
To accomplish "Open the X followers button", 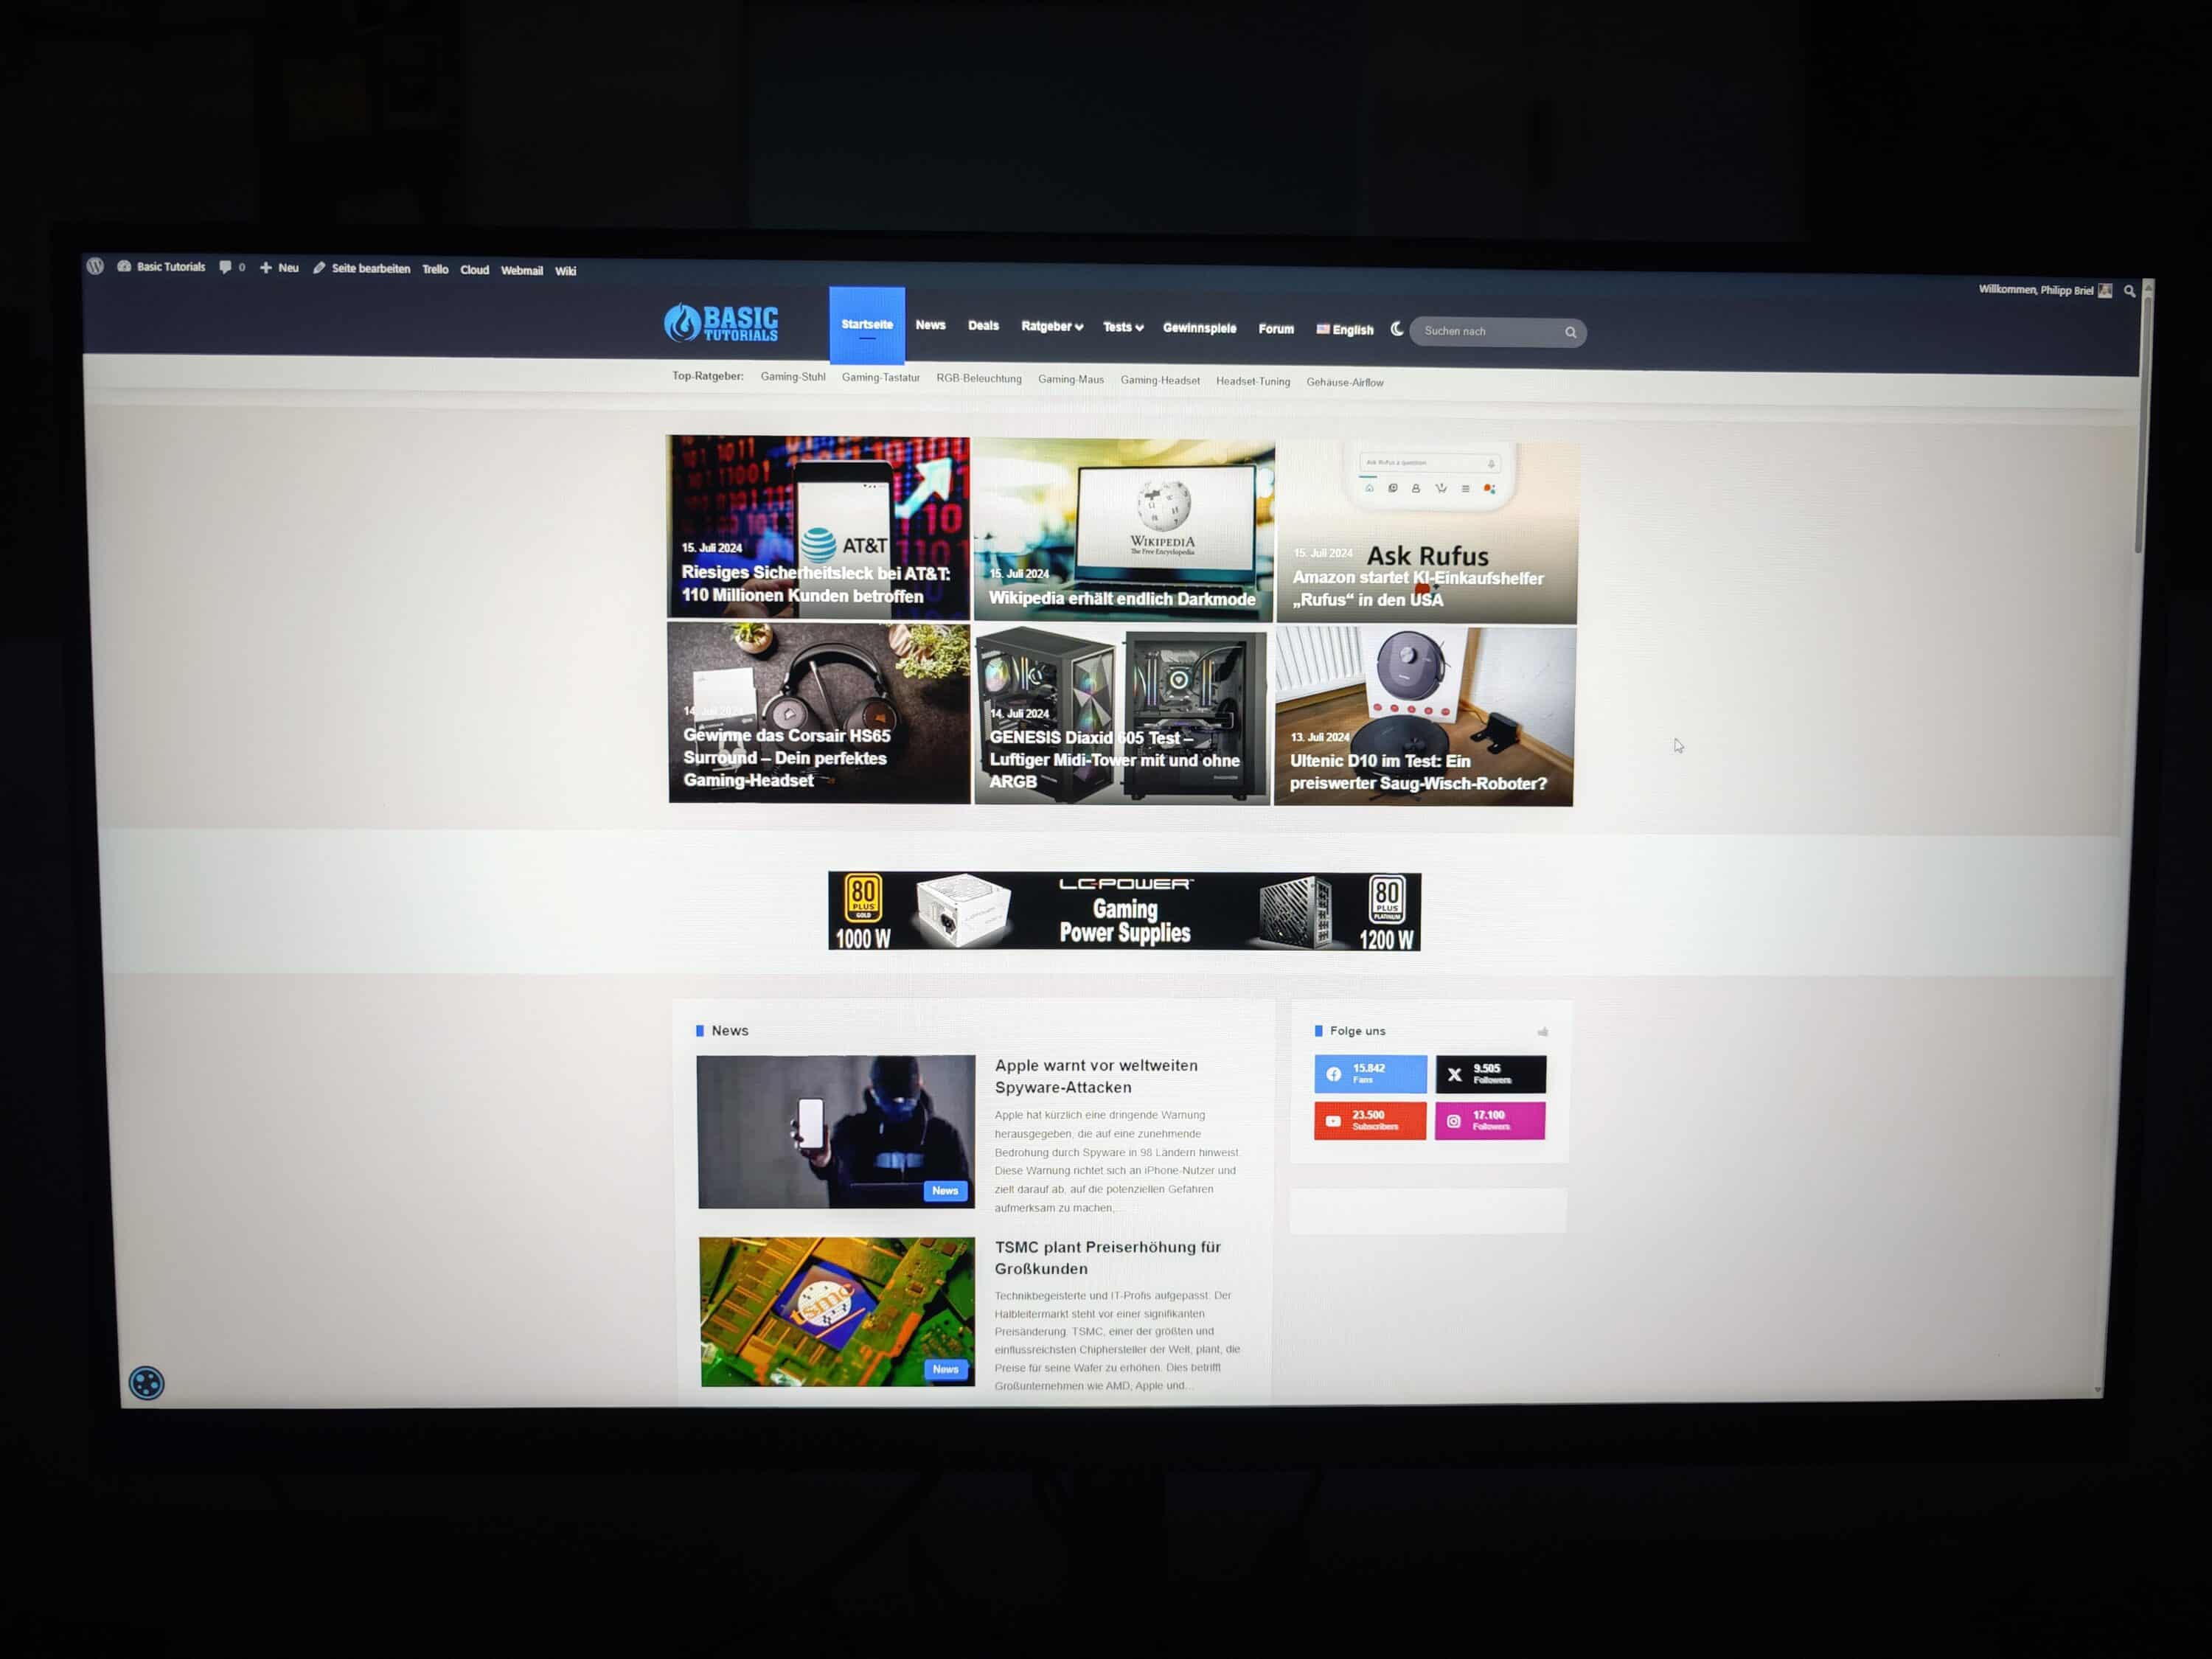I will pos(1490,1074).
